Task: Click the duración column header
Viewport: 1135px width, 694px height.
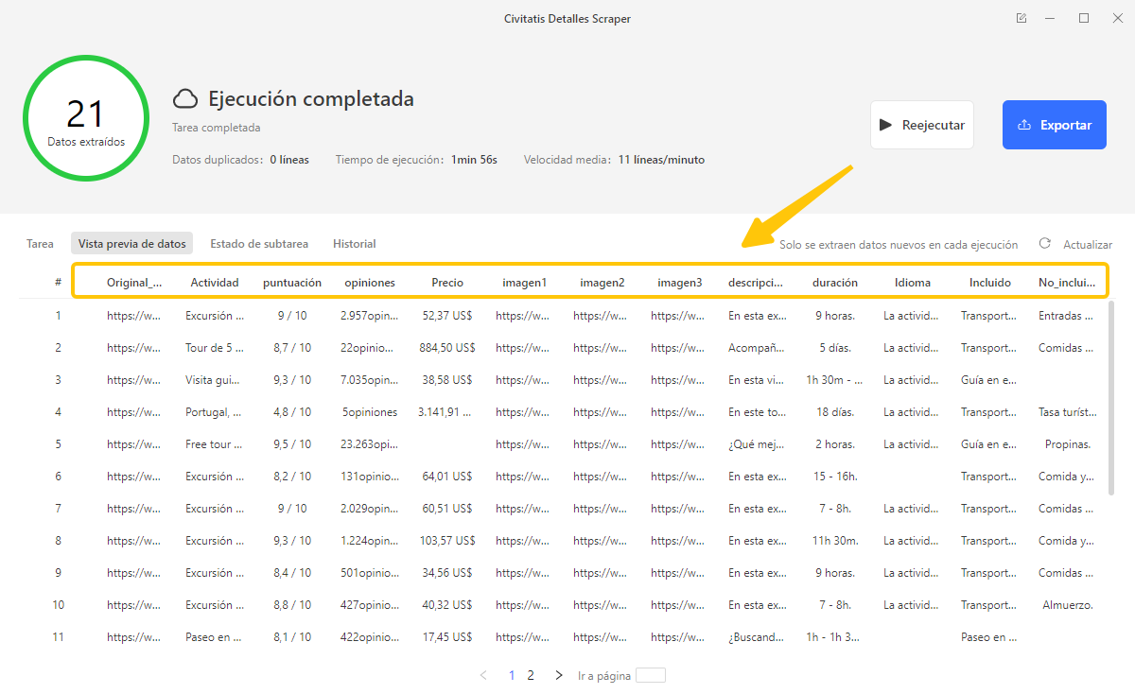Action: click(834, 282)
